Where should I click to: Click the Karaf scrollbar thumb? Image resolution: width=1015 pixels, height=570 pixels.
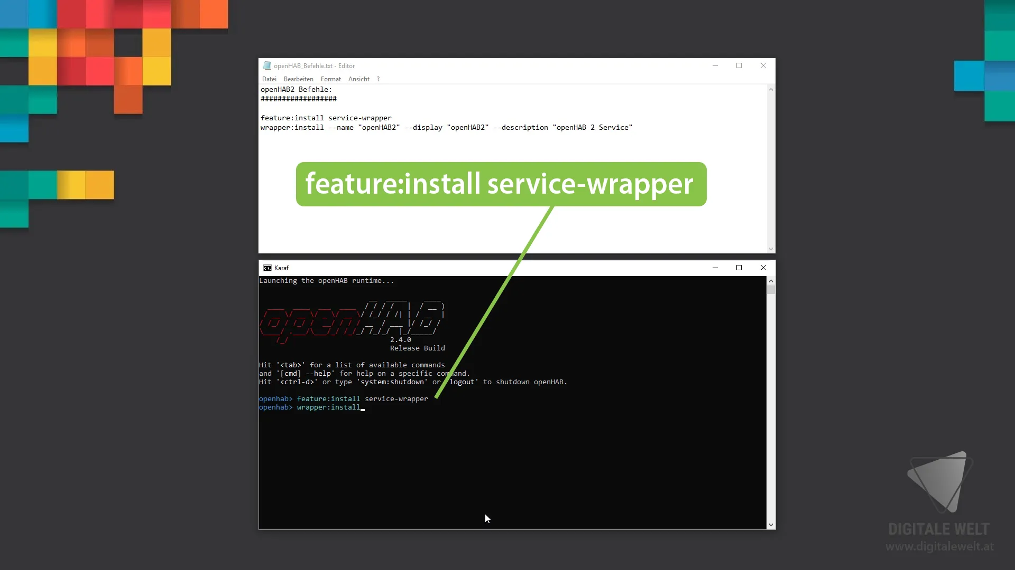pyautogui.click(x=771, y=289)
